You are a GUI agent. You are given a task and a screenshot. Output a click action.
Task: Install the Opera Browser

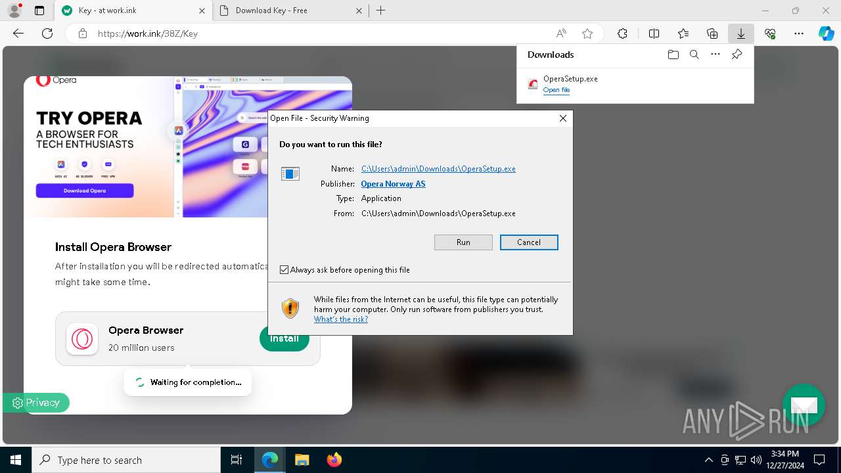(x=284, y=339)
